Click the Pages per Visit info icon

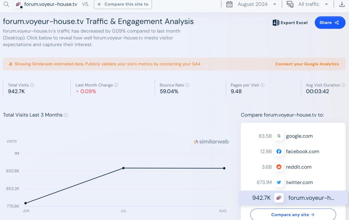(x=262, y=85)
